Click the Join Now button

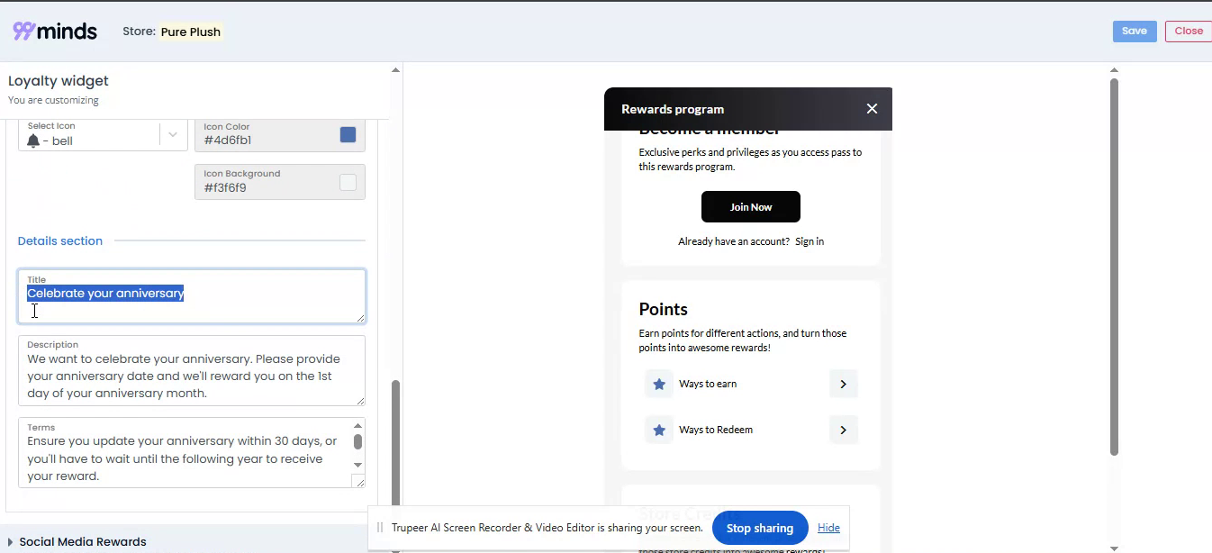click(751, 207)
